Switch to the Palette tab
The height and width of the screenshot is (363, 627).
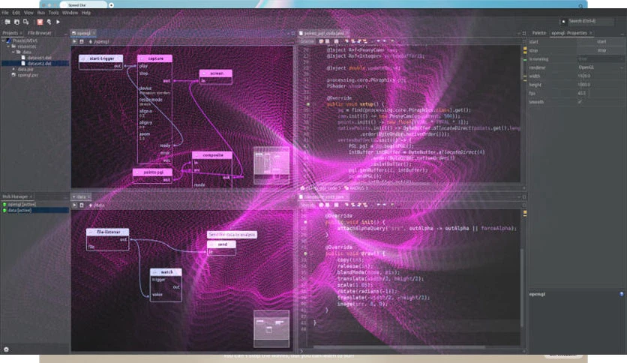(539, 33)
